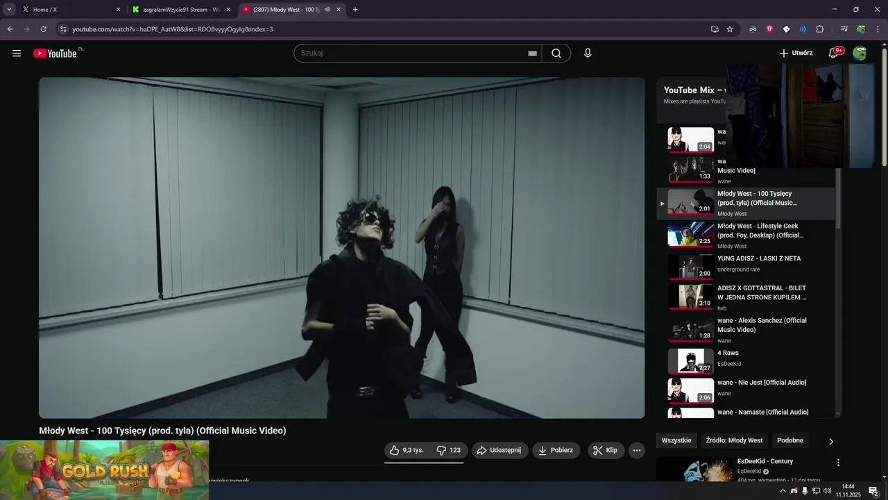Play YUNG ADISZ - LASKI Z NETA
Image resolution: width=888 pixels, height=500 pixels.
746,268
